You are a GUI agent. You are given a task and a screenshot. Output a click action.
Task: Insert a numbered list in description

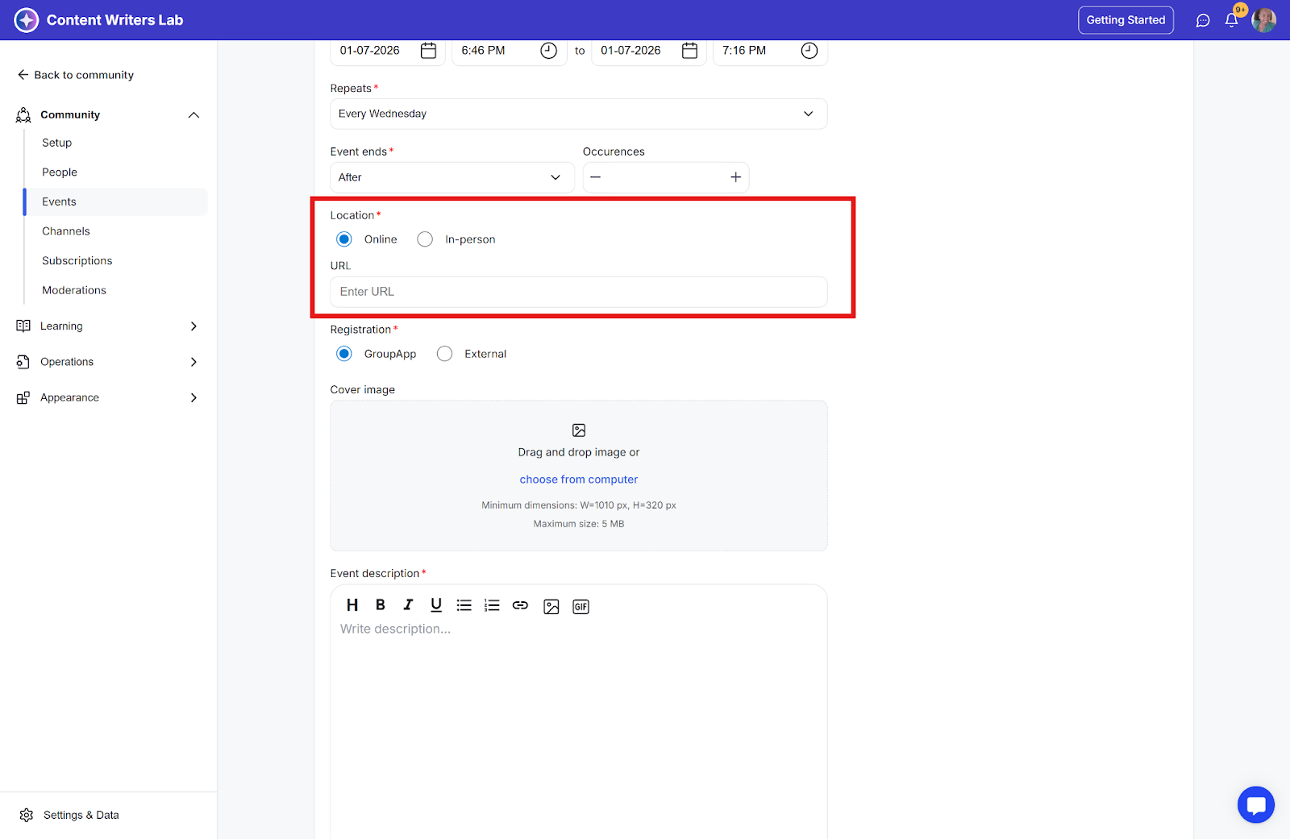pyautogui.click(x=492, y=605)
